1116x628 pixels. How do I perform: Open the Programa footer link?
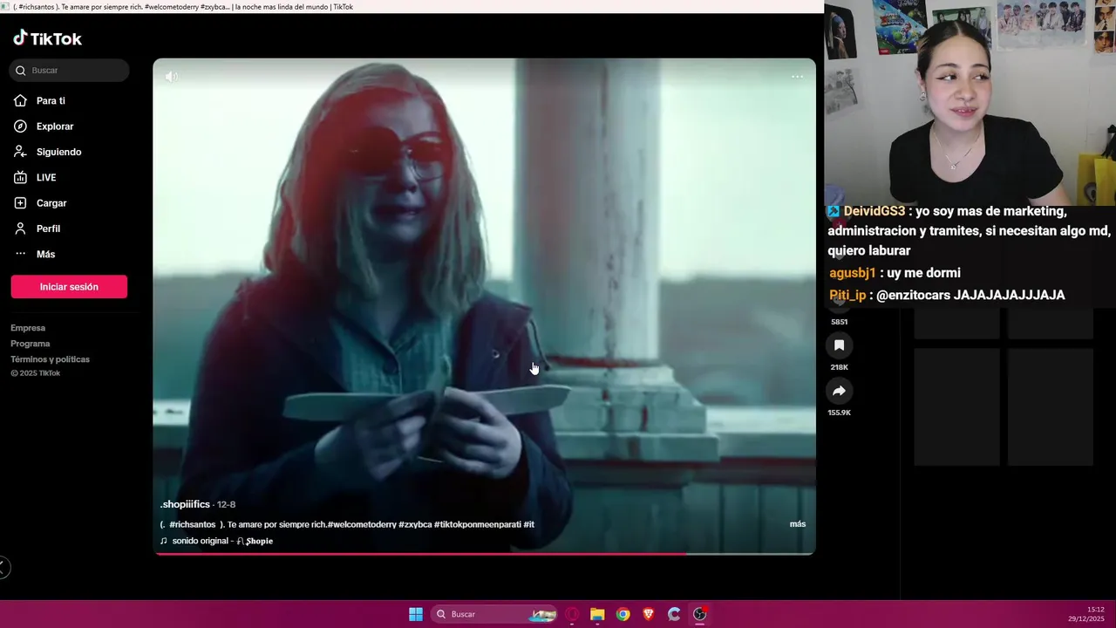[31, 344]
